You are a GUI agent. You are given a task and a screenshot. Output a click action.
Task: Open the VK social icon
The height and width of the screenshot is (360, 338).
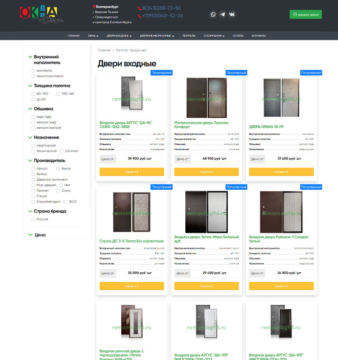click(232, 15)
